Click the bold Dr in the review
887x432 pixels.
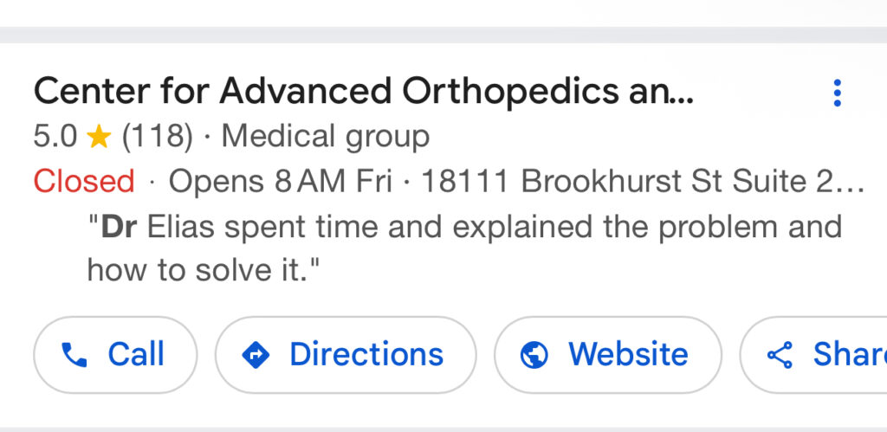point(120,227)
